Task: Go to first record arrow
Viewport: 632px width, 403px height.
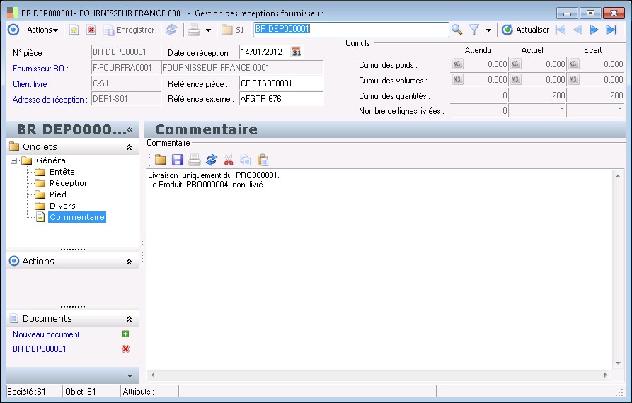Action: click(x=561, y=30)
